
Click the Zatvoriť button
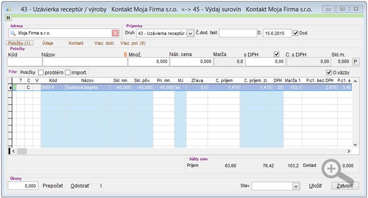(345, 186)
